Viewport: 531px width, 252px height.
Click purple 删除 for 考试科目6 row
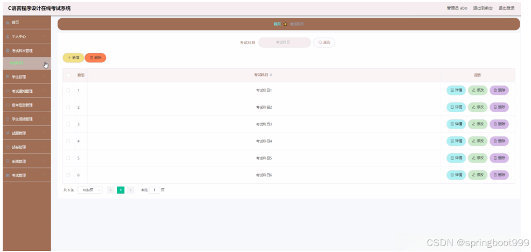click(x=499, y=175)
